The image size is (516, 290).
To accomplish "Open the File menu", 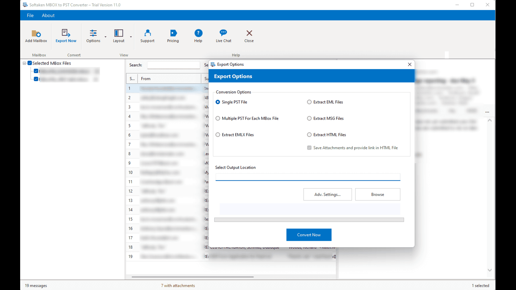I will 30,15.
